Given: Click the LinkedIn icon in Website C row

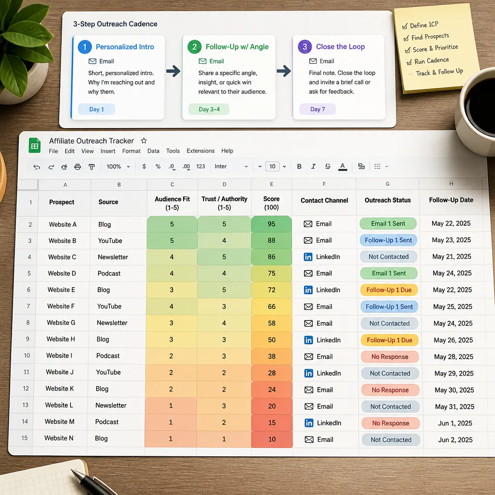Looking at the screenshot, I should (x=308, y=257).
